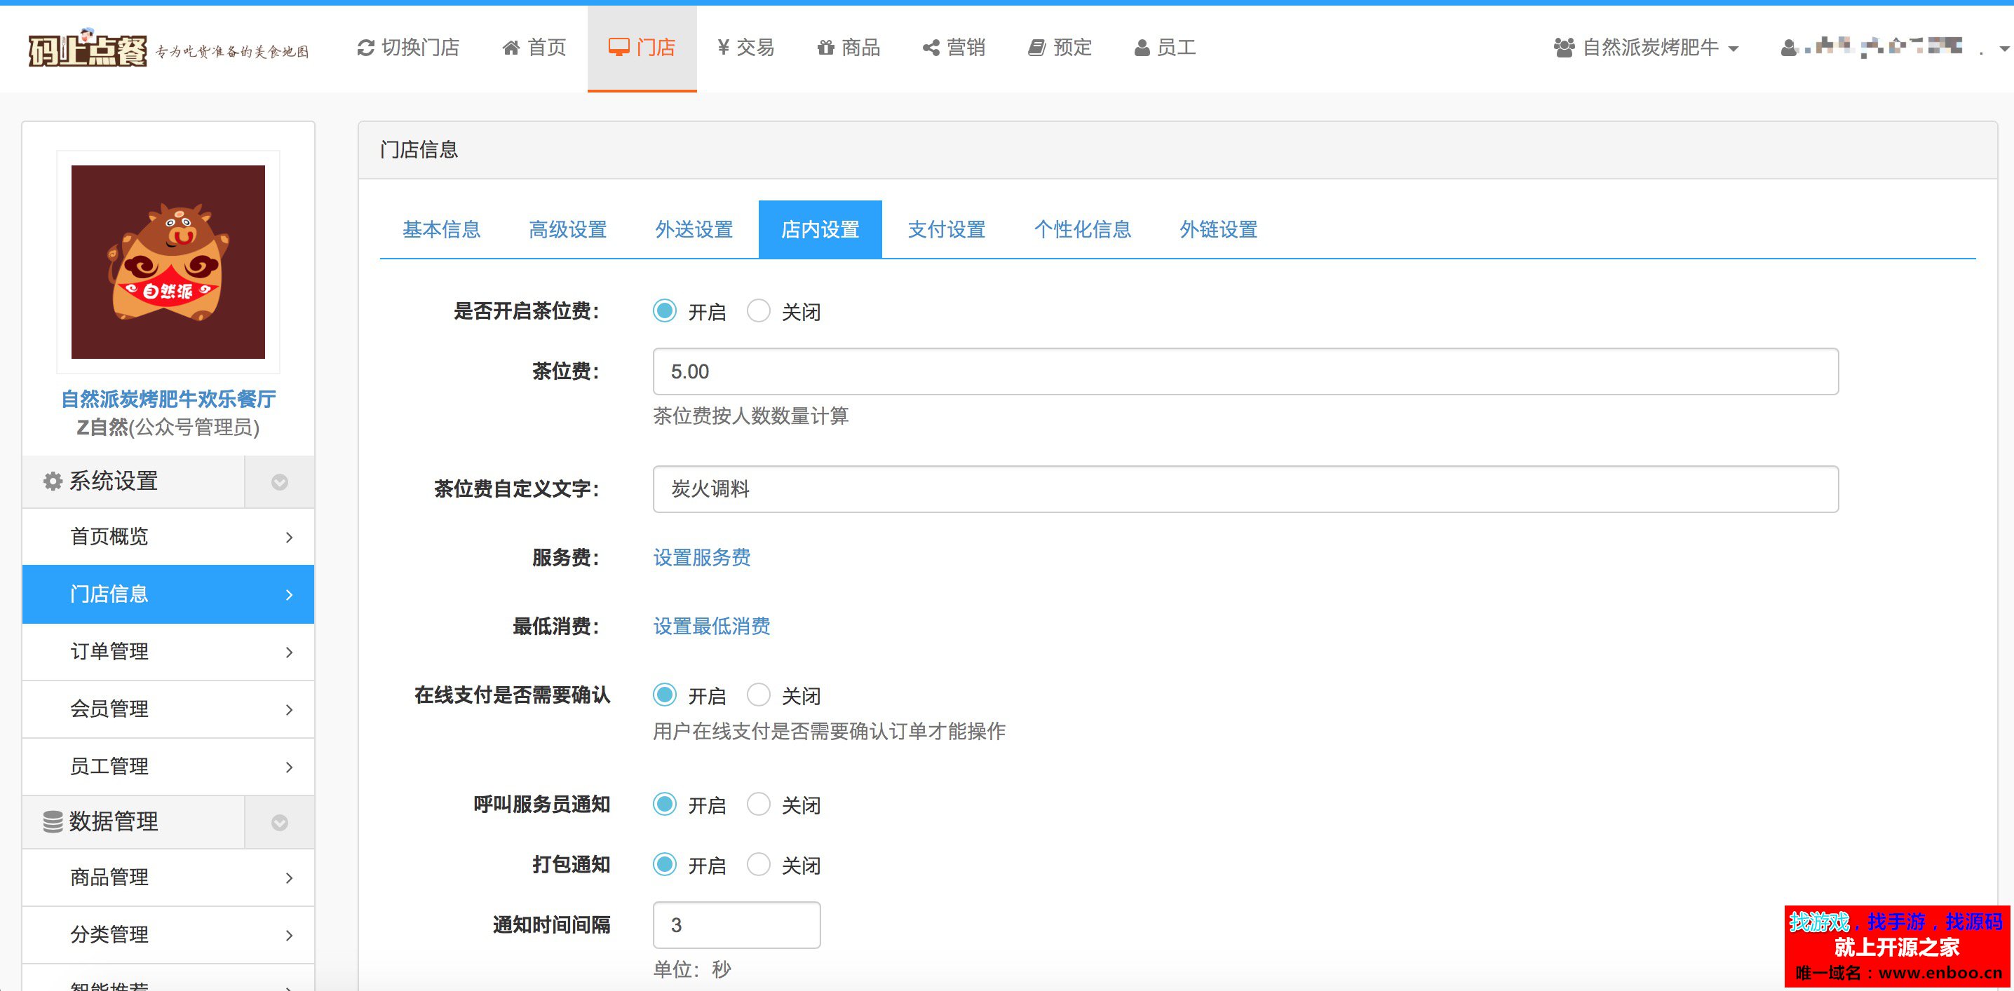The image size is (2014, 991).
Task: Switch to the 个性化信息 tab
Action: [x=1083, y=230]
